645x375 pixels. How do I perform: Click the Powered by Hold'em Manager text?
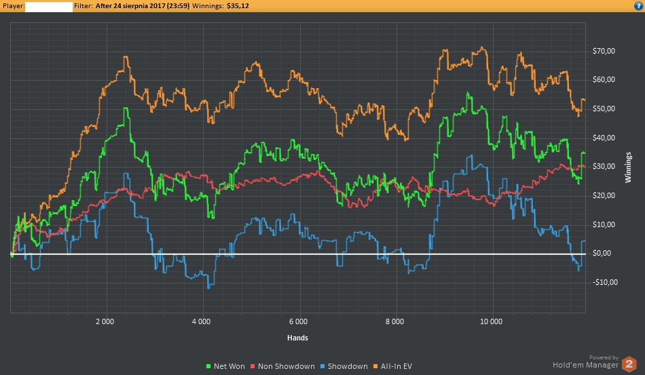[585, 362]
